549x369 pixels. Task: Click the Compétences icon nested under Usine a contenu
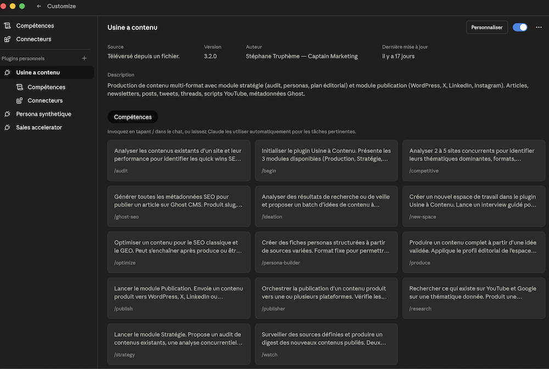[20, 87]
